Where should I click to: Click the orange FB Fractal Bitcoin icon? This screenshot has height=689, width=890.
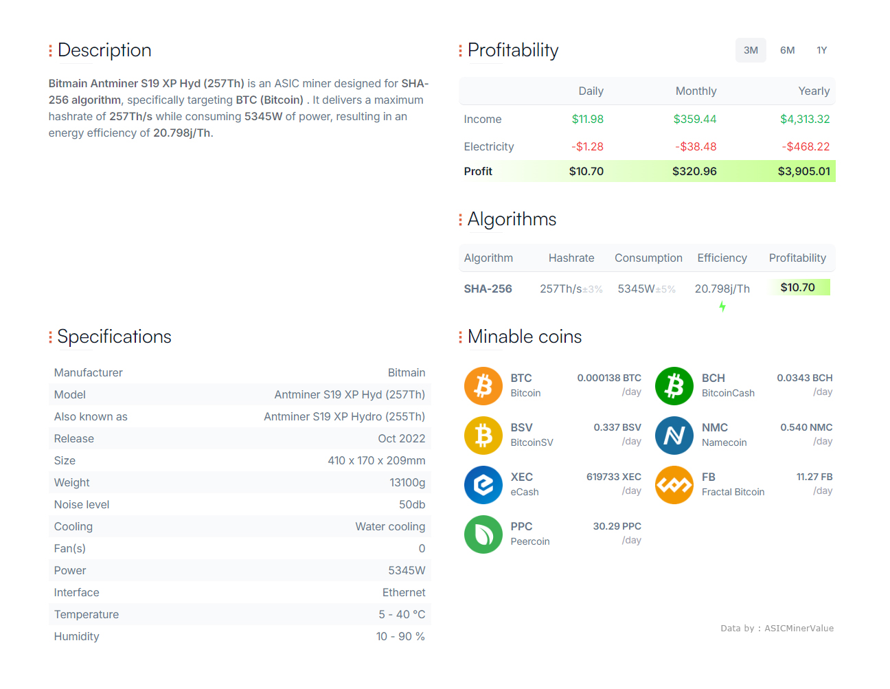(x=674, y=485)
